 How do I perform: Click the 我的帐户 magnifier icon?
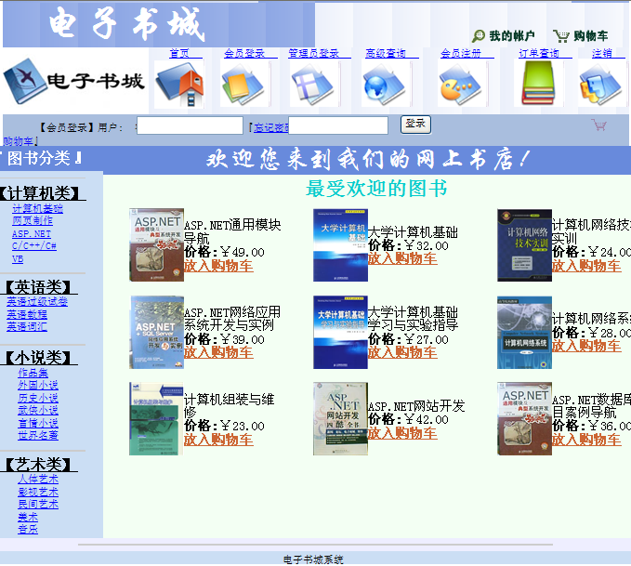478,36
